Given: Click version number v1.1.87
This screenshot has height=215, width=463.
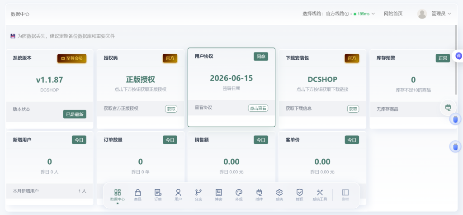Looking at the screenshot, I should [50, 80].
